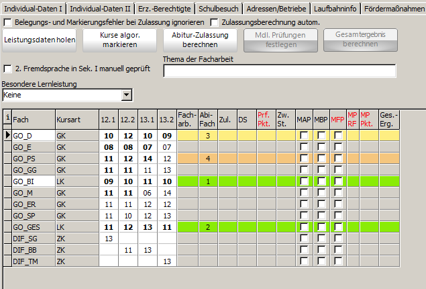
Task: Tick MBP checkbox for GO_SP
Action: [321, 216]
